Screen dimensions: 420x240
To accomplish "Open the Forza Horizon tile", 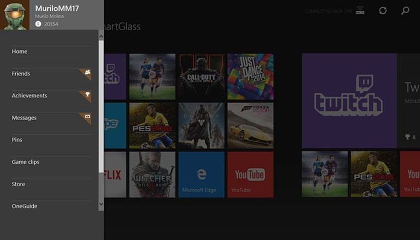I will (x=251, y=125).
